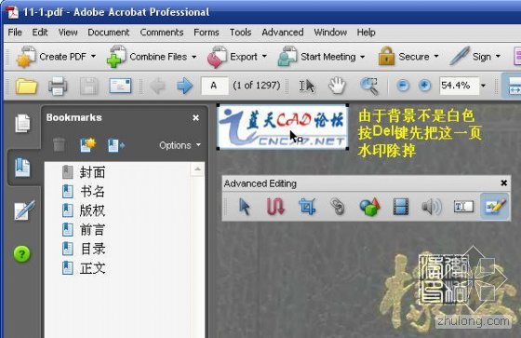Select the Sound tool speaker icon
Screen dimensions: 521x338
pyautogui.click(x=432, y=207)
